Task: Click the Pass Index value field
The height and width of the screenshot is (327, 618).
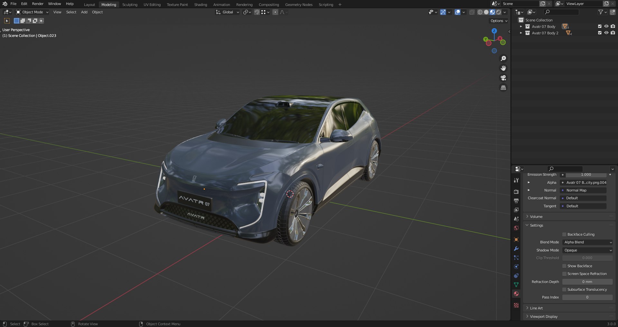Action: point(587,297)
